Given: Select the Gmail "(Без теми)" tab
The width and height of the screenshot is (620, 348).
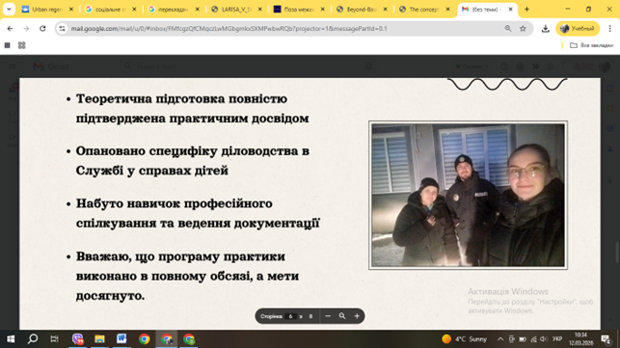Looking at the screenshot, I should (487, 9).
